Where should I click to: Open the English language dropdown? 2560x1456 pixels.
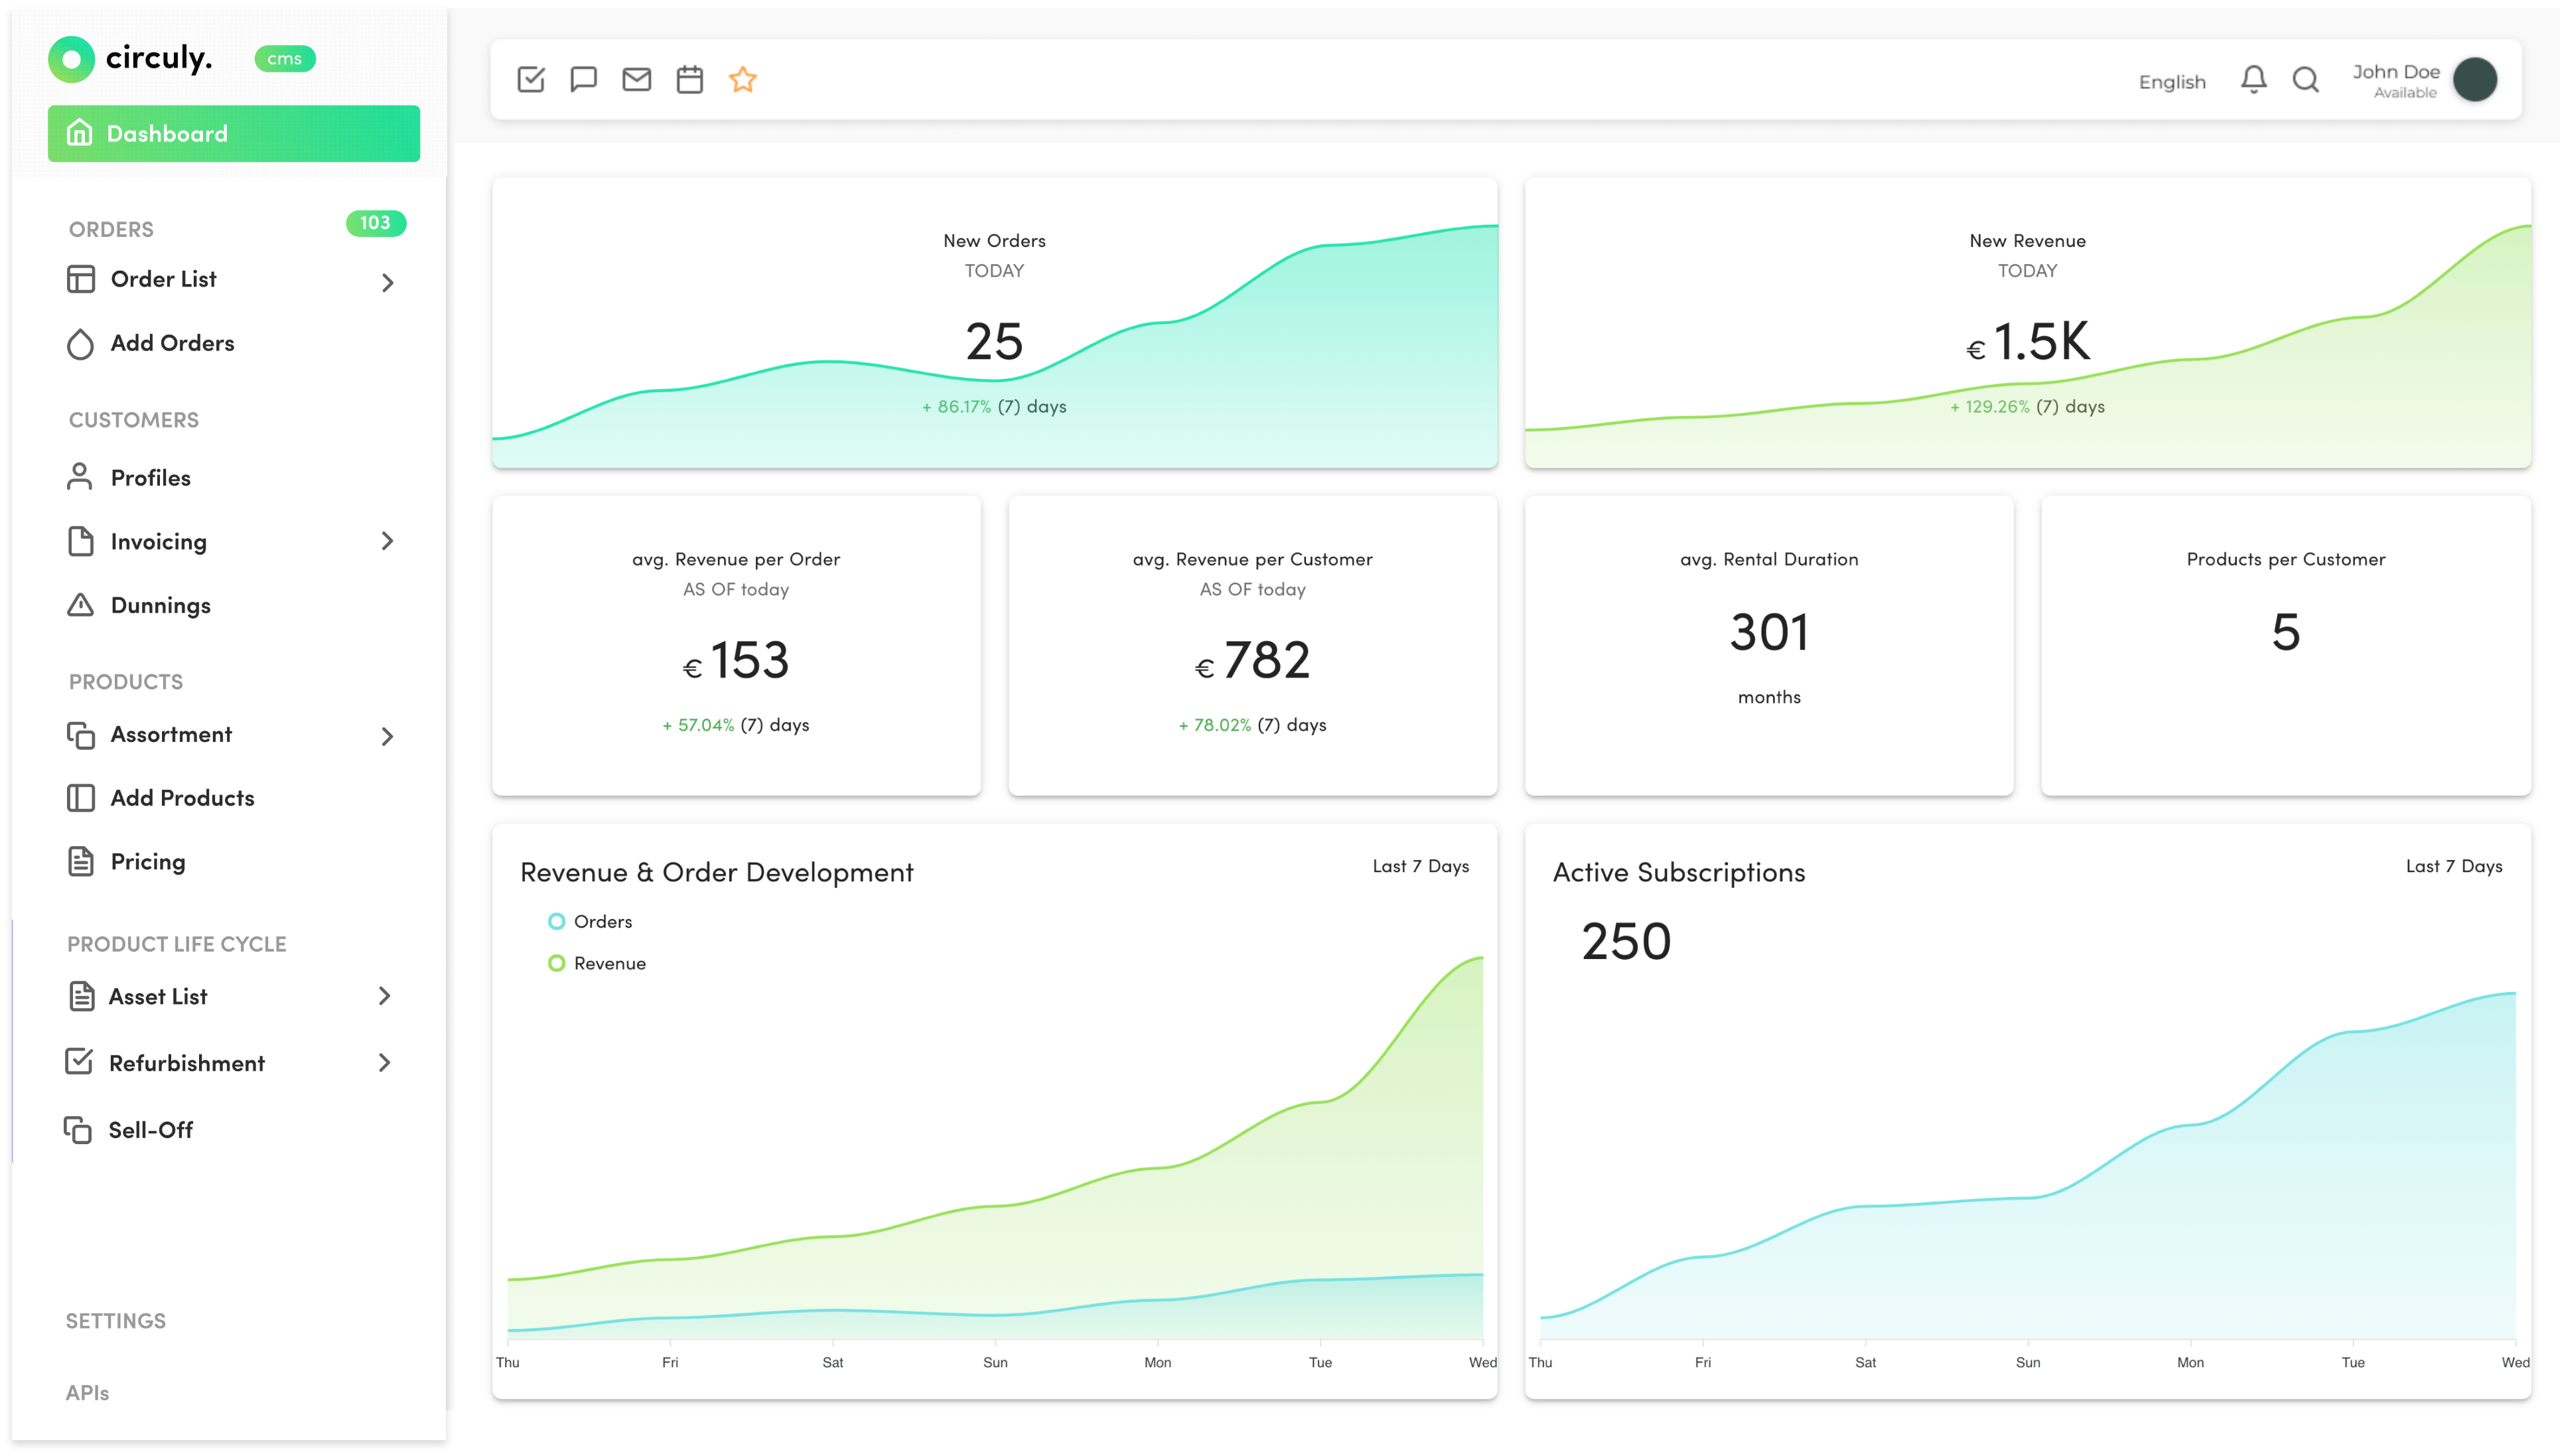(2172, 82)
